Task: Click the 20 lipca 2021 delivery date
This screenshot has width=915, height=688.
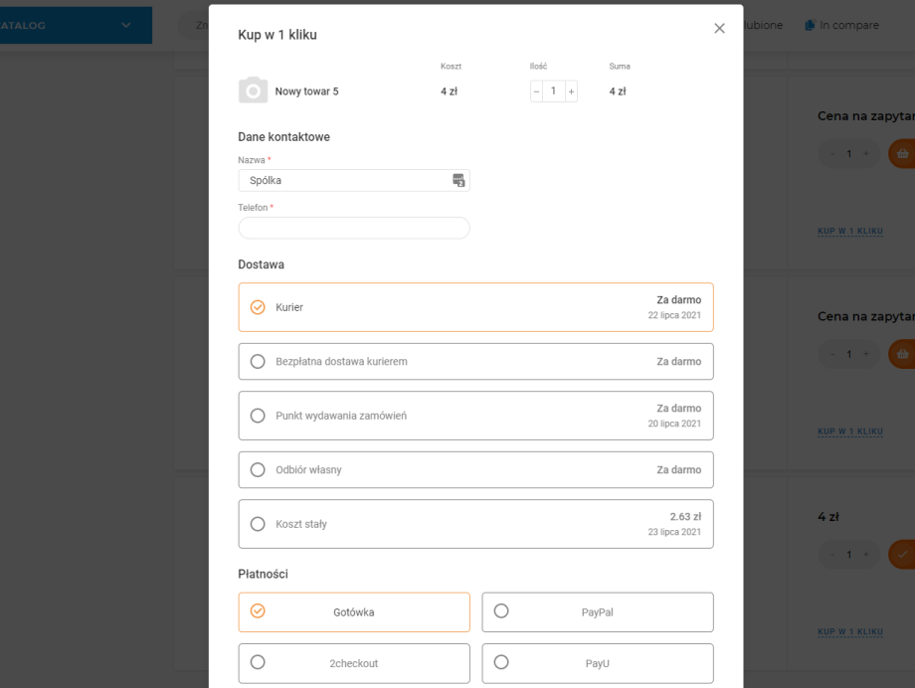Action: click(674, 424)
